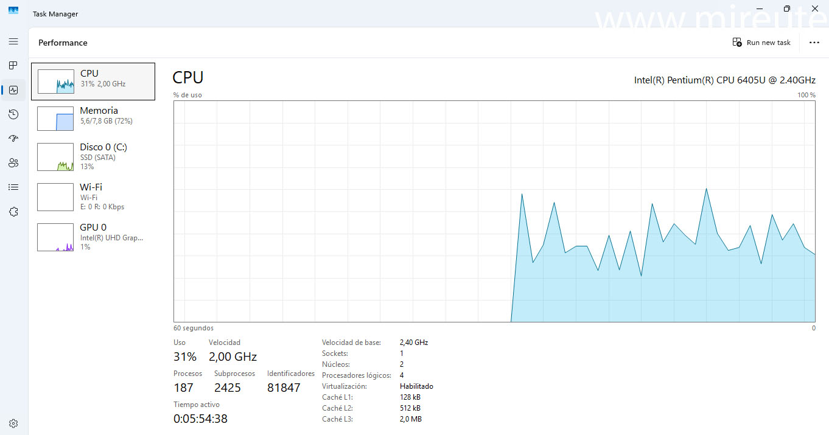The height and width of the screenshot is (435, 829).
Task: Click the 100 % axis label
Action: (806, 95)
